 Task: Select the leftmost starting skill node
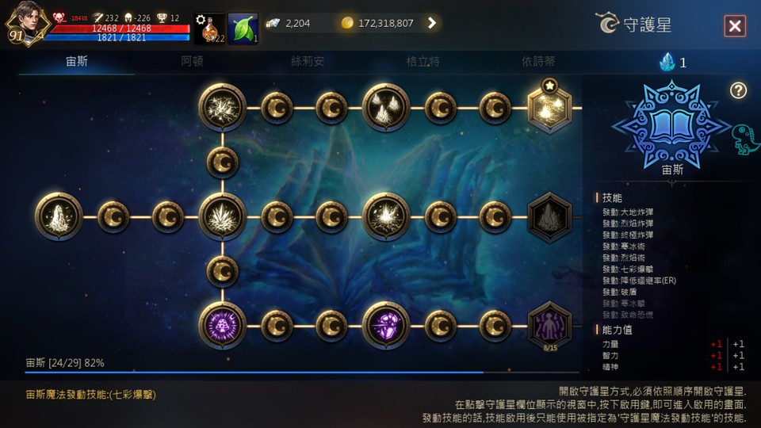click(59, 216)
